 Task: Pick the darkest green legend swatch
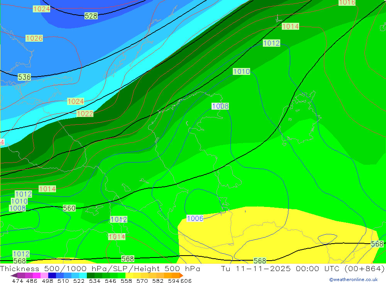coord(91,275)
